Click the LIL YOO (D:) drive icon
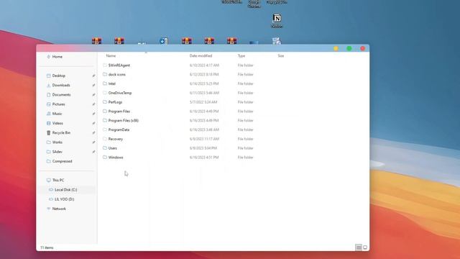460x259 pixels. 51,199
